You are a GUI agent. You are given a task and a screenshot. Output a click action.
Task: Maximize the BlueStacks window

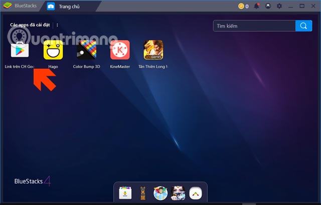[302, 6]
